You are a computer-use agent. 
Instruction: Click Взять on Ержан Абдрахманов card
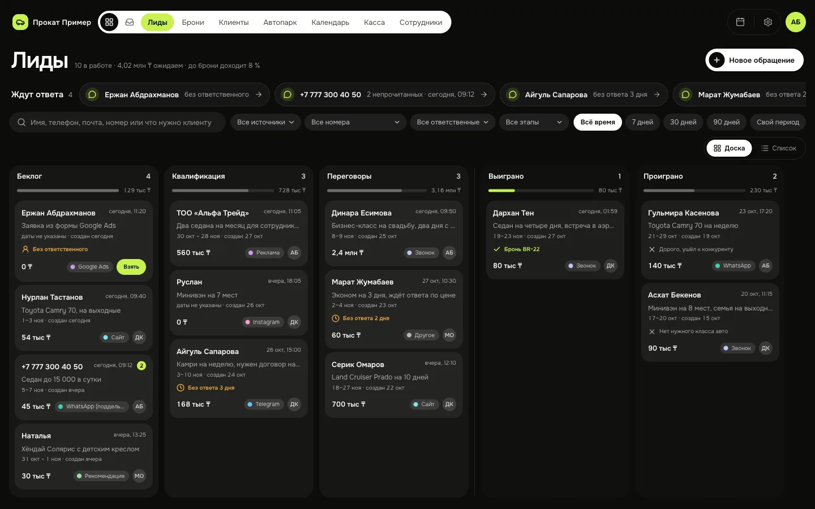tap(131, 267)
